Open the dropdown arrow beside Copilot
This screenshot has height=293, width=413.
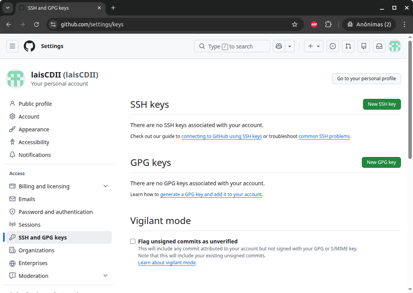pyautogui.click(x=290, y=46)
